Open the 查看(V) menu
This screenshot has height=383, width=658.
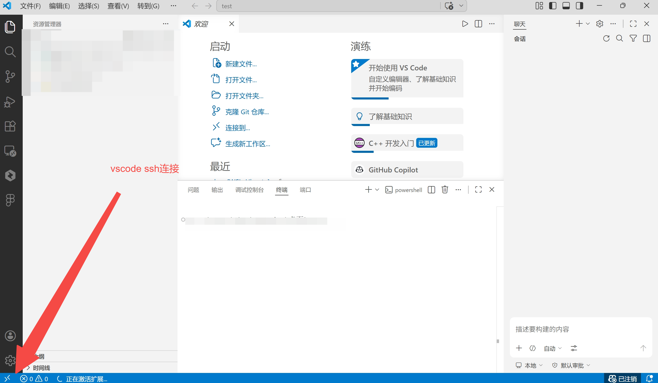coord(118,6)
